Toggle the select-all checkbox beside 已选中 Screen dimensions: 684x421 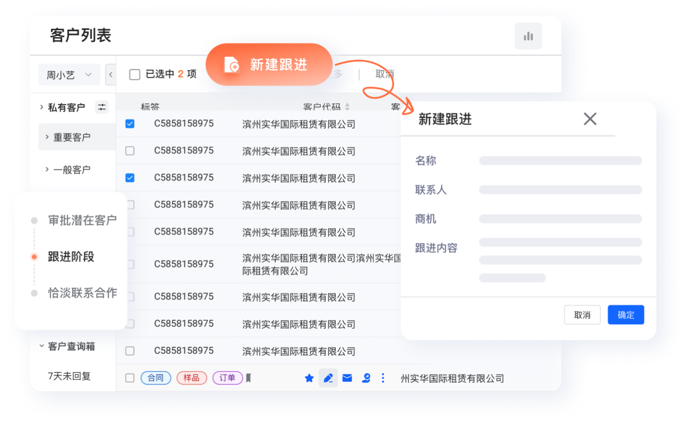coord(135,74)
